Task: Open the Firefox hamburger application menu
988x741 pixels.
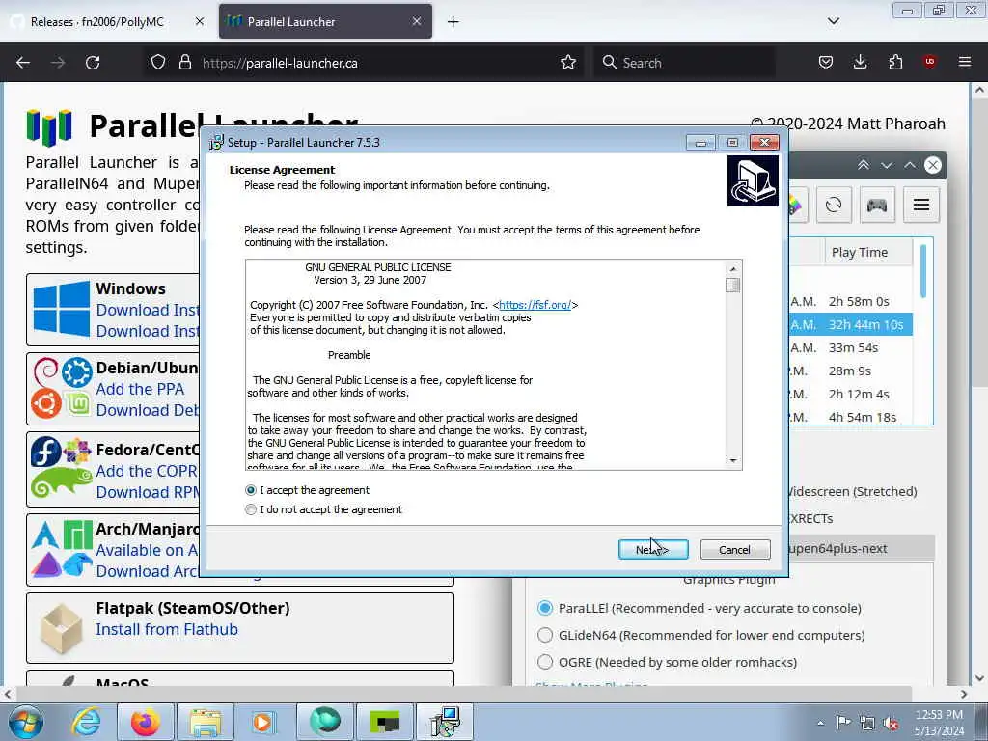Action: click(965, 63)
